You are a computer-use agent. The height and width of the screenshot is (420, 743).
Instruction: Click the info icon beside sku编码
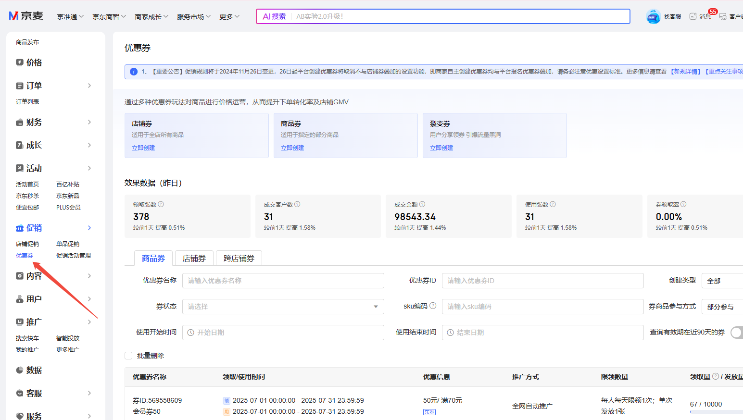tap(433, 306)
